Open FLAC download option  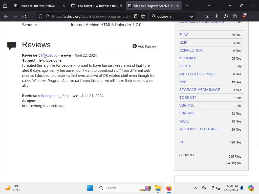[x=184, y=35]
